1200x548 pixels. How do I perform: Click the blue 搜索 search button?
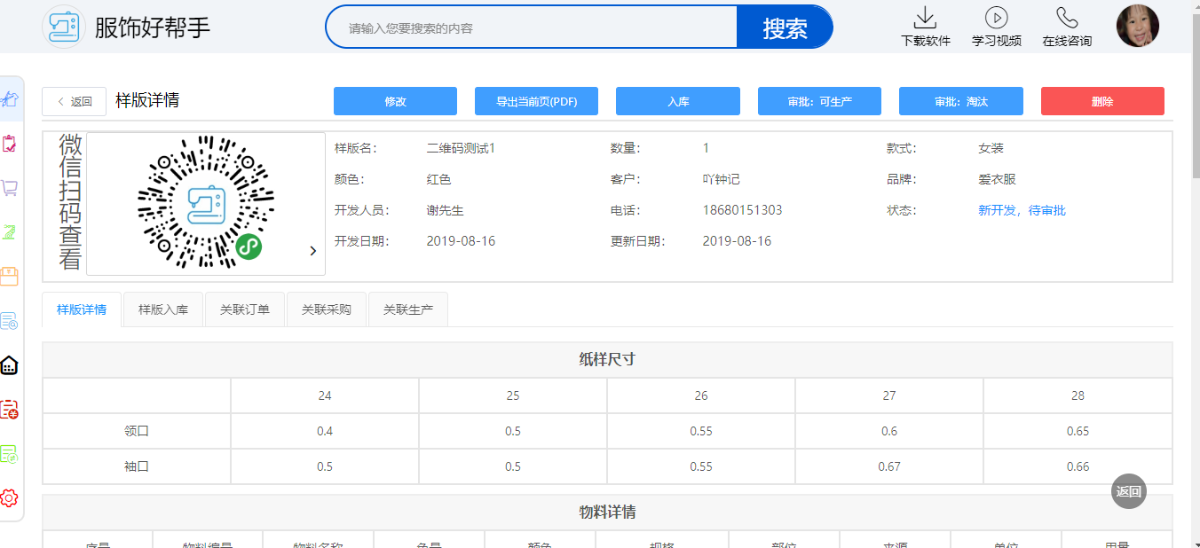point(785,27)
